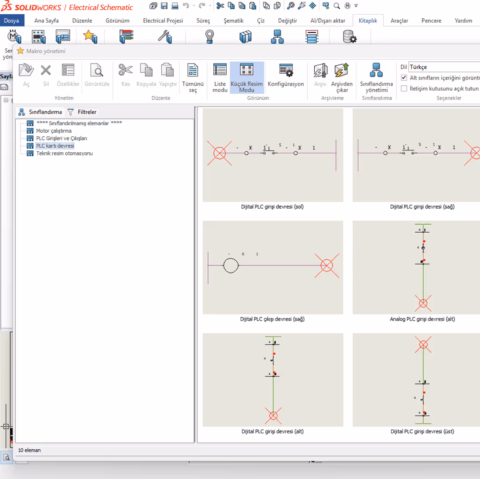The image size is (480, 479).
Task: Switch to the Filtreler tab
Action: [82, 112]
